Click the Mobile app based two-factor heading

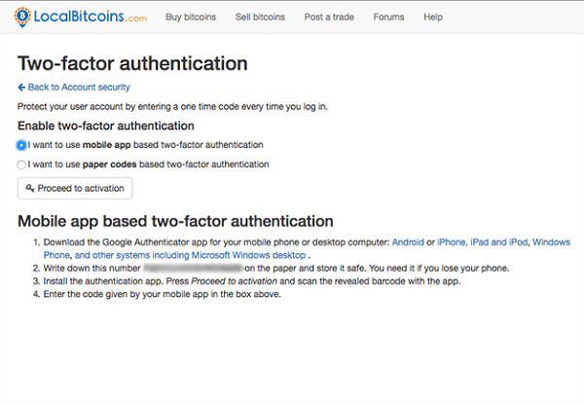point(175,221)
